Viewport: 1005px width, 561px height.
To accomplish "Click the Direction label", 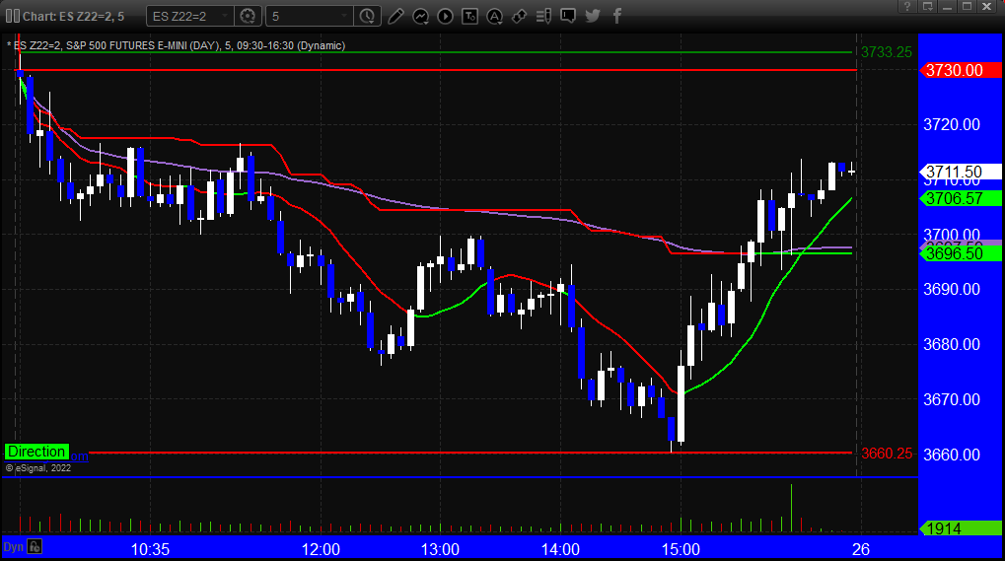I will point(36,452).
